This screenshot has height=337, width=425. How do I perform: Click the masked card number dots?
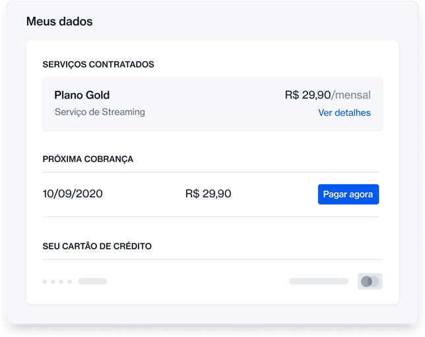[57, 282]
